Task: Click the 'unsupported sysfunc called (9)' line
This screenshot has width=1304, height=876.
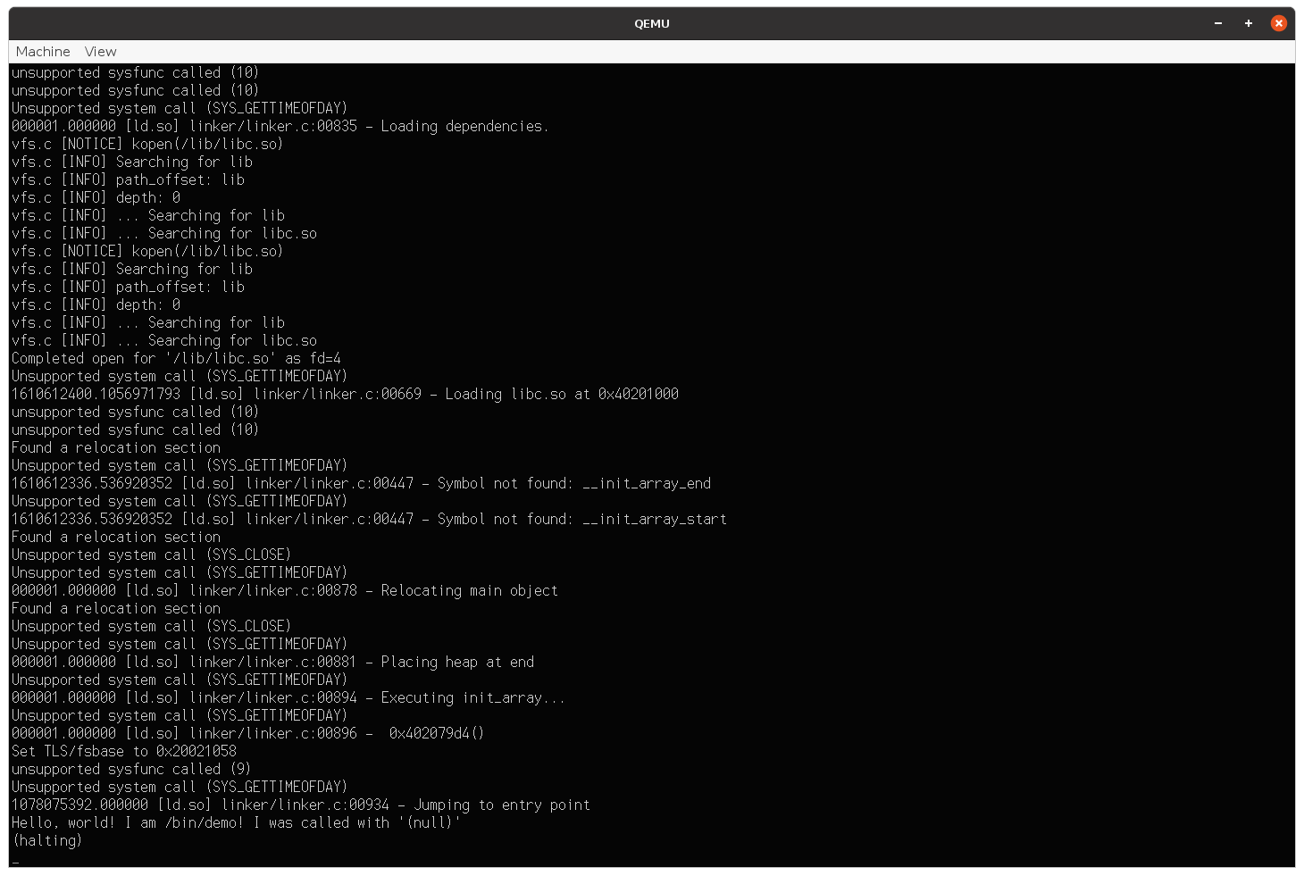Action: 131,769
